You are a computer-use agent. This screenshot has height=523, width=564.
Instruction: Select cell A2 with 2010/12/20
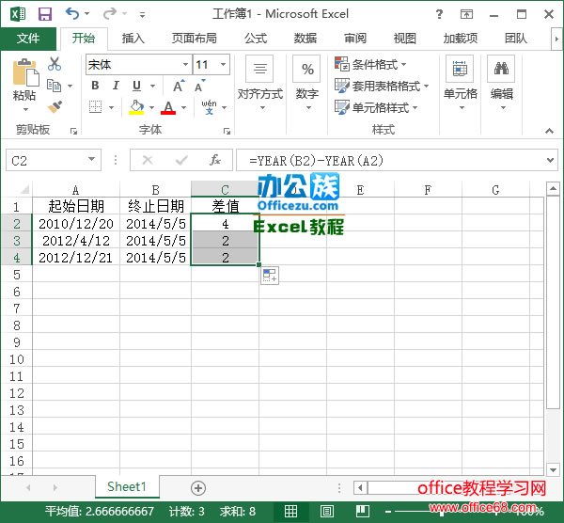(76, 224)
